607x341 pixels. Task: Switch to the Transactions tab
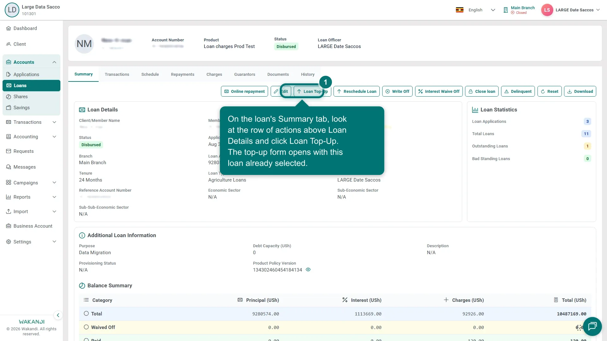[117, 75]
